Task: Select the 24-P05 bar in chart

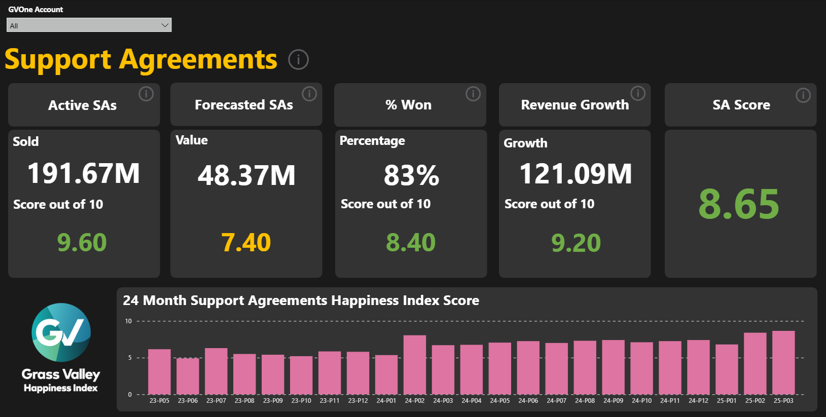Action: click(x=500, y=369)
